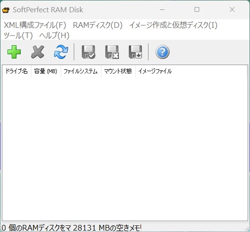This screenshot has height=232, width=250.
Task: Click the floppy with down arrow icon
Action: click(x=135, y=52)
